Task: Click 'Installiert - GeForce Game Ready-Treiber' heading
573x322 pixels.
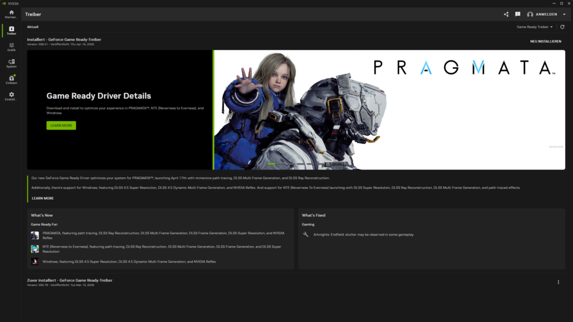Action: (x=64, y=40)
